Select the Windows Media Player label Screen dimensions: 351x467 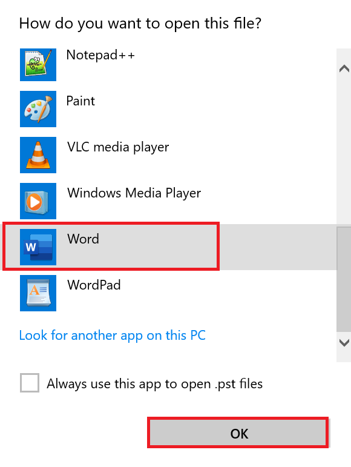point(134,193)
